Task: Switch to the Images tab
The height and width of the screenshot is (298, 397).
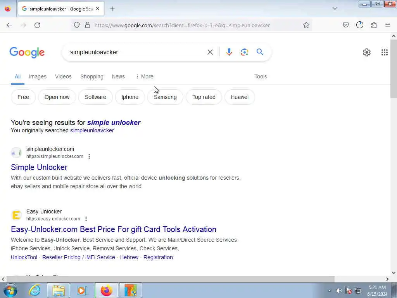Action: [x=38, y=76]
